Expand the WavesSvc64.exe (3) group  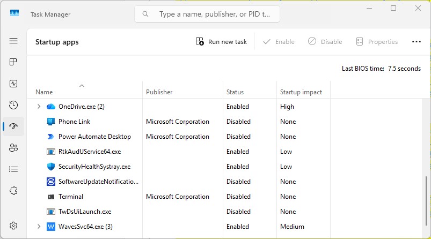coord(39,227)
